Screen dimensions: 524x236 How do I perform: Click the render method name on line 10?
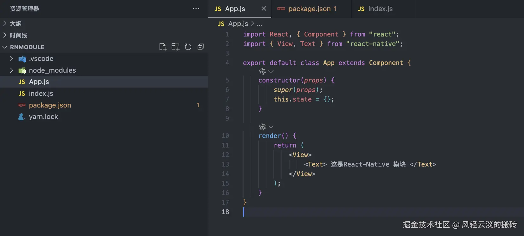point(270,136)
